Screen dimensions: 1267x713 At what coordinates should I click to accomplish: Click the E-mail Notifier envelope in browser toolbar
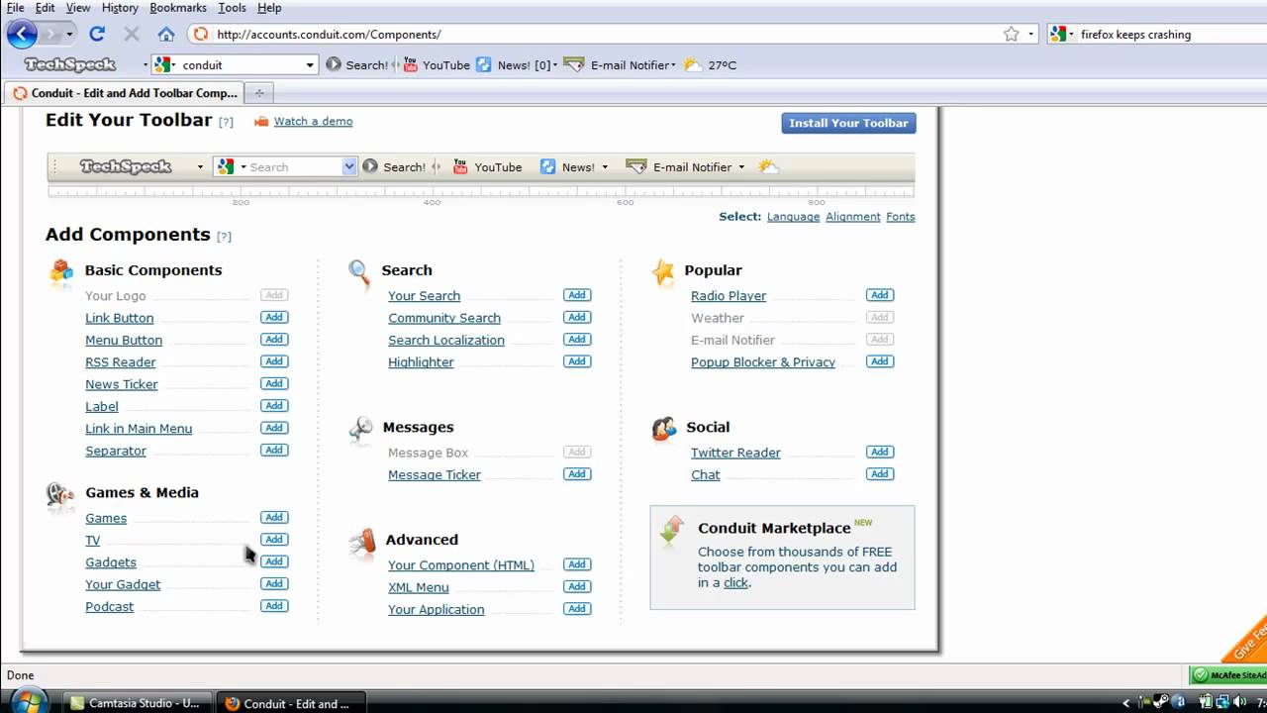pos(574,64)
